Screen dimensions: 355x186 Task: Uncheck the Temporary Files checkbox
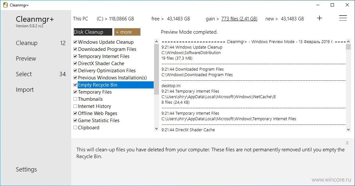click(x=75, y=92)
